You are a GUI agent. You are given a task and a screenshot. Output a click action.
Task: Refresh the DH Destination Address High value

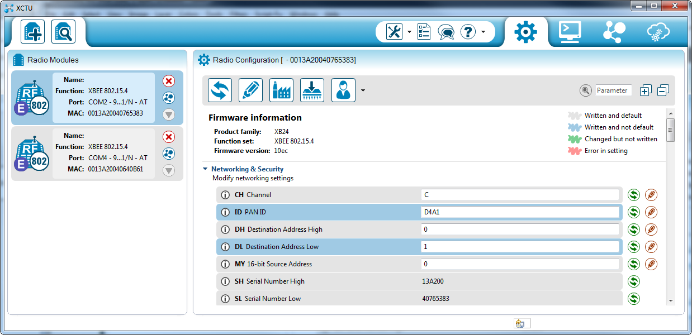[633, 229]
